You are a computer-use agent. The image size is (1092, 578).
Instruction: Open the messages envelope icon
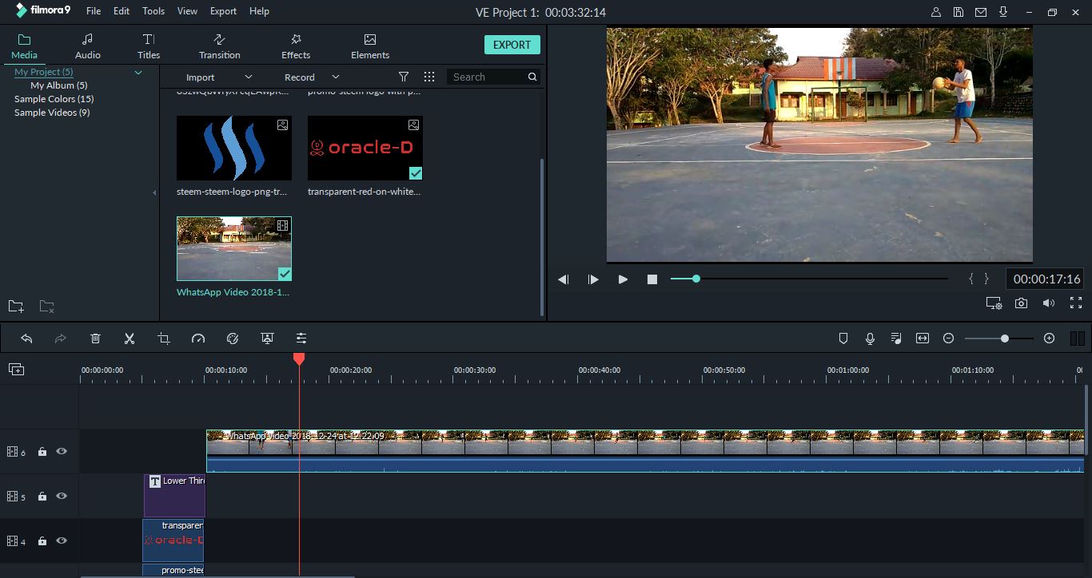[x=981, y=12]
